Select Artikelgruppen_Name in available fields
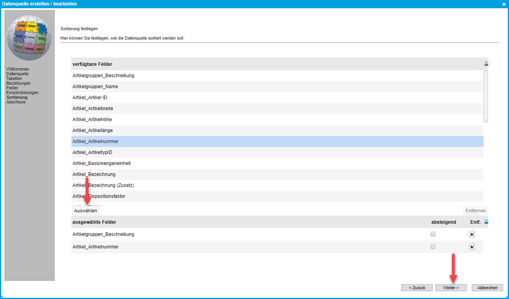509x299 pixels. (277, 87)
